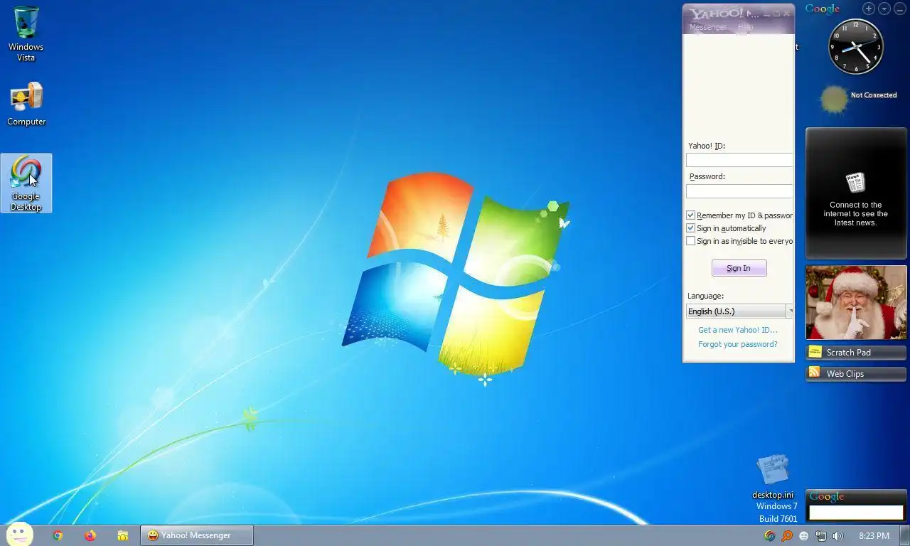The width and height of the screenshot is (910, 546).
Task: Click the news gadget newspaper icon
Action: 855,183
